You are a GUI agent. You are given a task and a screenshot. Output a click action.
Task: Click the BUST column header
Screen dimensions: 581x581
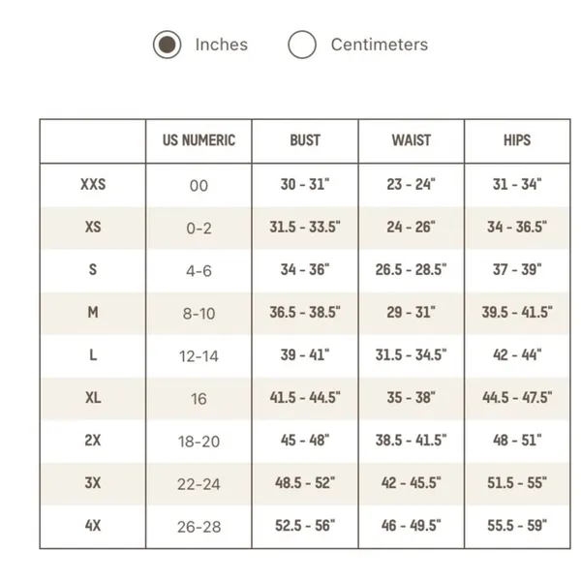(x=305, y=140)
